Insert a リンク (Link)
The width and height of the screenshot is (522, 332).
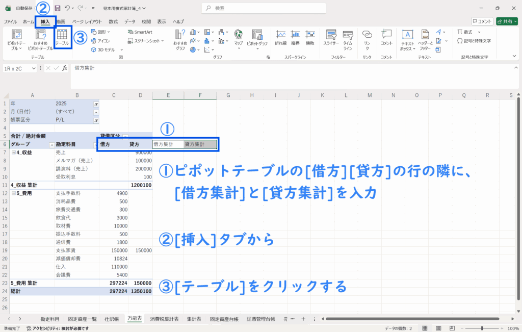[367, 39]
